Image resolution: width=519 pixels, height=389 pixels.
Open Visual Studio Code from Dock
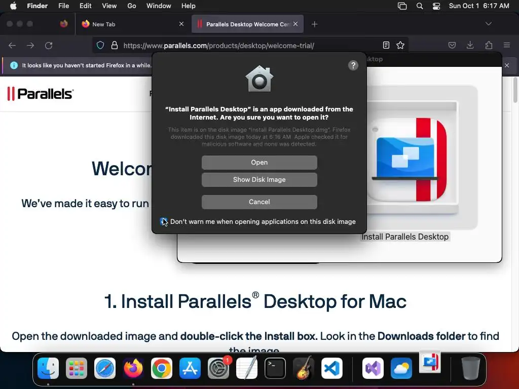click(x=332, y=368)
